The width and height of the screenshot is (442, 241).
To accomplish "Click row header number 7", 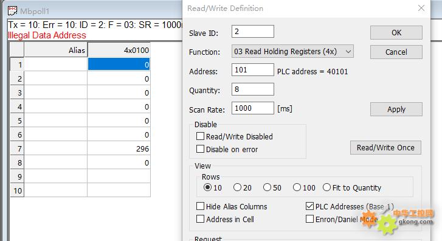I will click(17, 148).
